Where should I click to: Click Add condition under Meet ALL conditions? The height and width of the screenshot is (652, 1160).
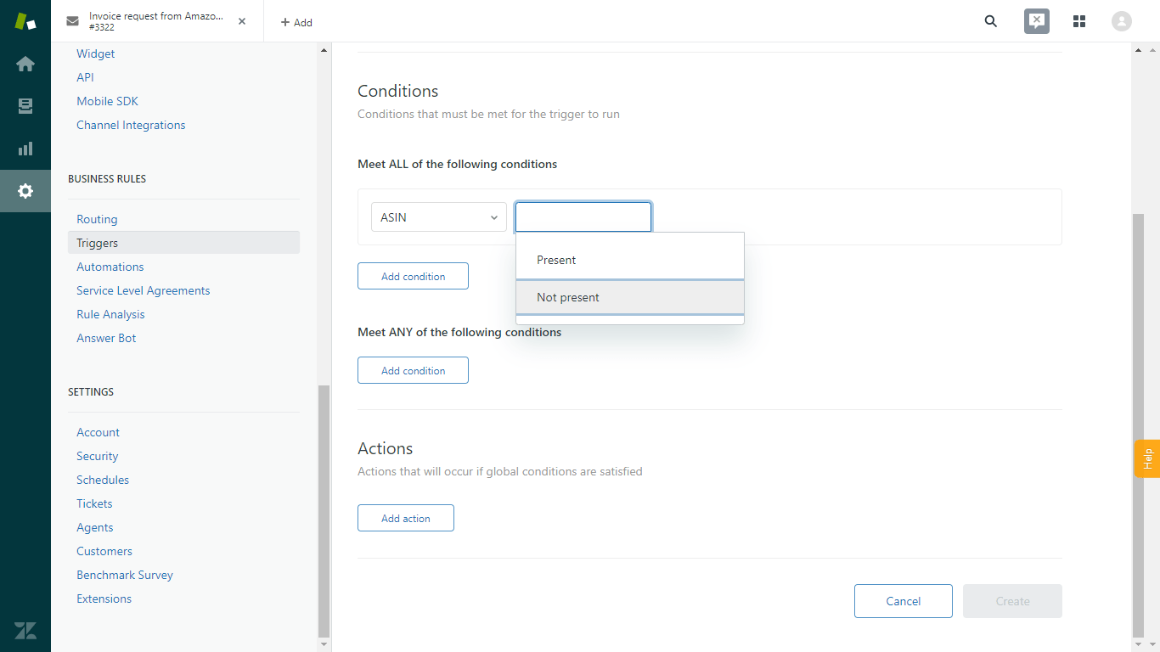[x=413, y=275]
